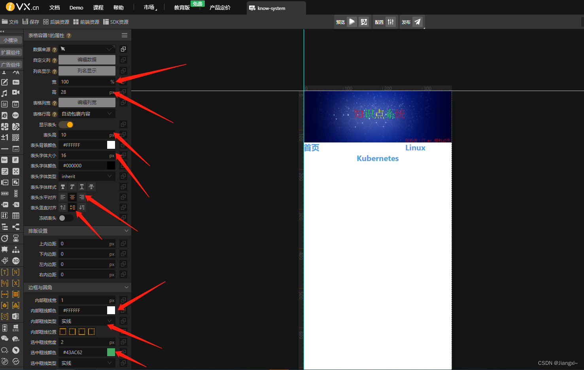Select the QR code component
The image size is (584, 370).
click(x=16, y=137)
